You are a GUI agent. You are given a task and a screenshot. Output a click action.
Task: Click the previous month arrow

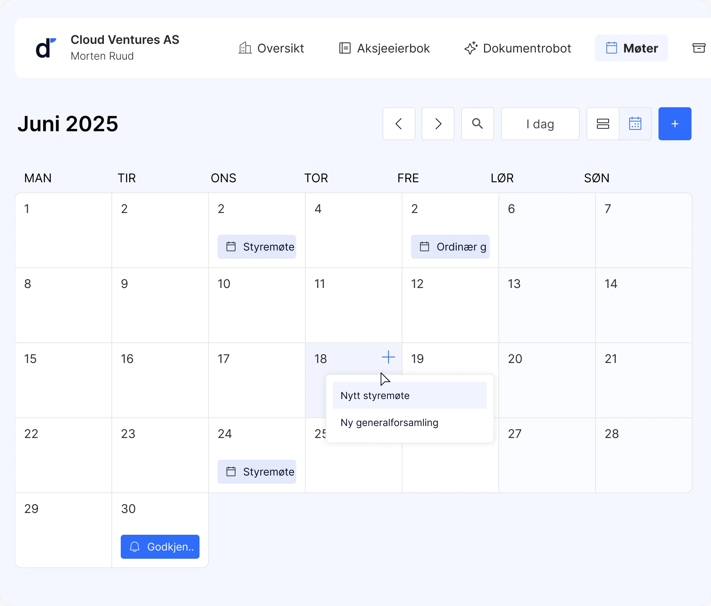pyautogui.click(x=399, y=124)
